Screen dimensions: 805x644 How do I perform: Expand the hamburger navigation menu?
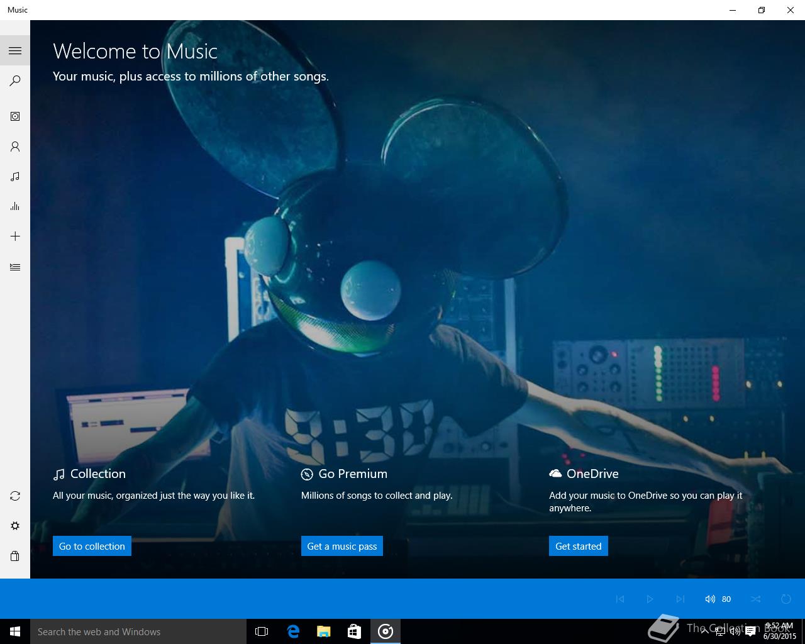pyautogui.click(x=15, y=51)
